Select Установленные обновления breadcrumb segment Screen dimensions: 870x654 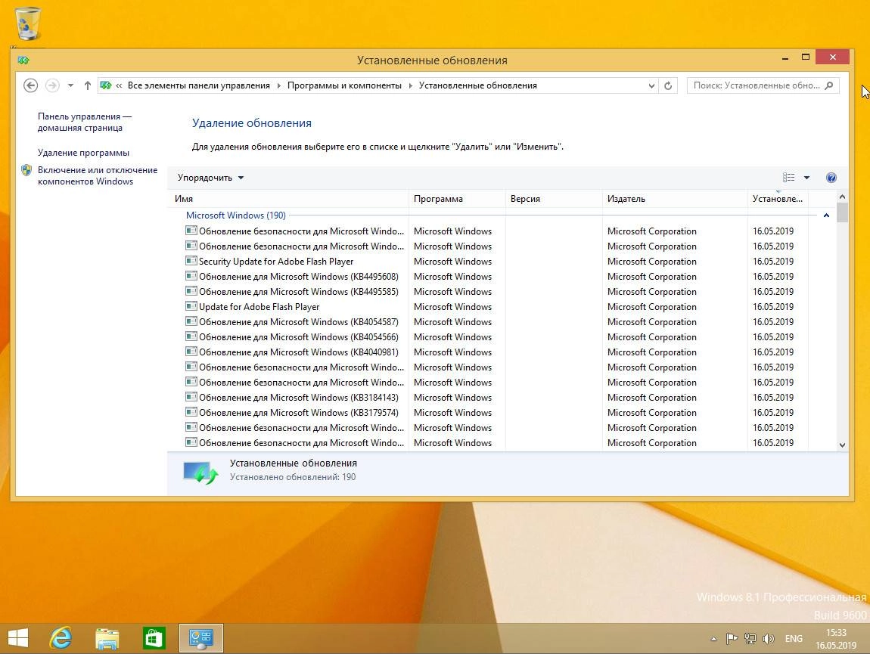[x=477, y=85]
